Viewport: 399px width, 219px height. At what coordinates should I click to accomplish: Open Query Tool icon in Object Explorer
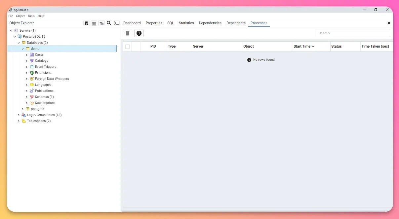[87, 23]
